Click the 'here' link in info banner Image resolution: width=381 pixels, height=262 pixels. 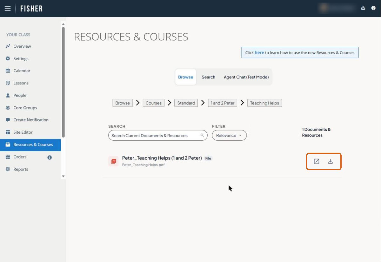[259, 52]
